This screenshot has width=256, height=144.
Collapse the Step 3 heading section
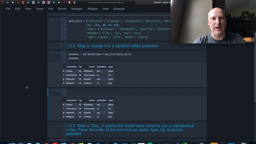pos(61,46)
